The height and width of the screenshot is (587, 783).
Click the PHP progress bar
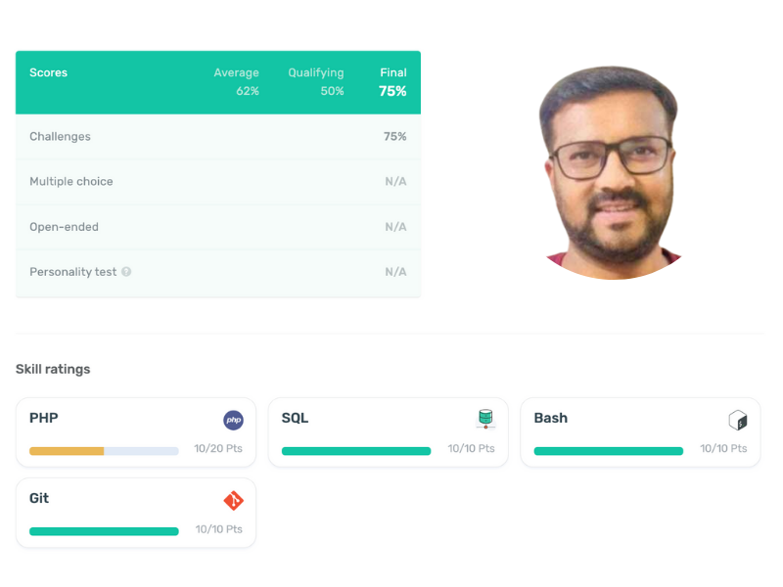(x=104, y=451)
